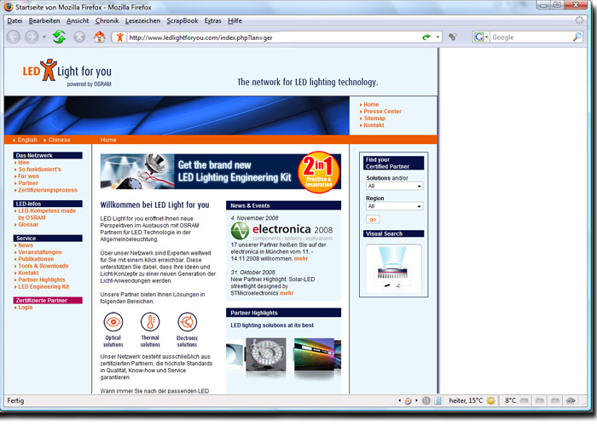Image resolution: width=597 pixels, height=426 pixels.
Task: Click right arrow beside music status icon
Action: [416, 401]
